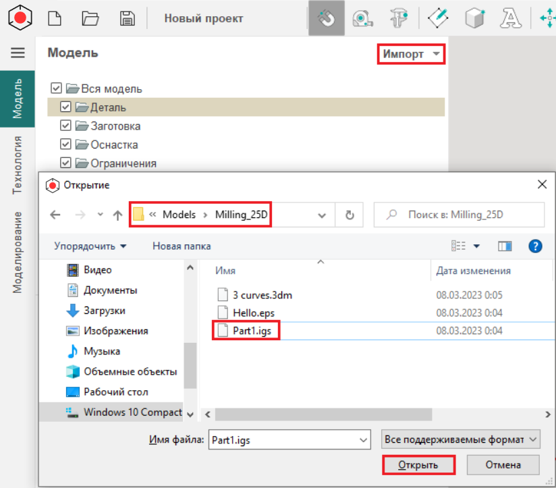
Task: Toggle the magnet snap tool
Action: pyautogui.click(x=327, y=18)
